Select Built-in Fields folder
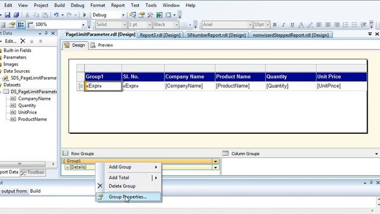Image resolution: width=380 pixels, height=214 pixels. tap(17, 51)
